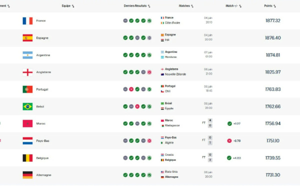This screenshot has width=300, height=186.
Task: Open the Argentine vs Honduras match
Action: point(186,54)
